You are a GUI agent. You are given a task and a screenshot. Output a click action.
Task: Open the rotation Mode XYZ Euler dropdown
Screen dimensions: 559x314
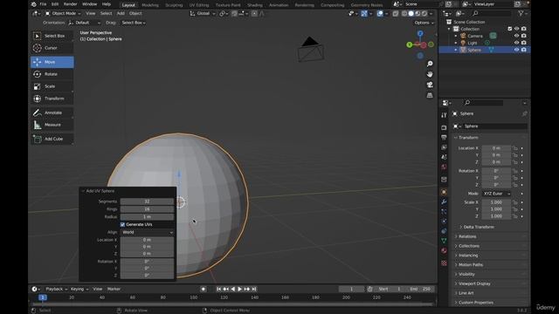[x=497, y=194]
